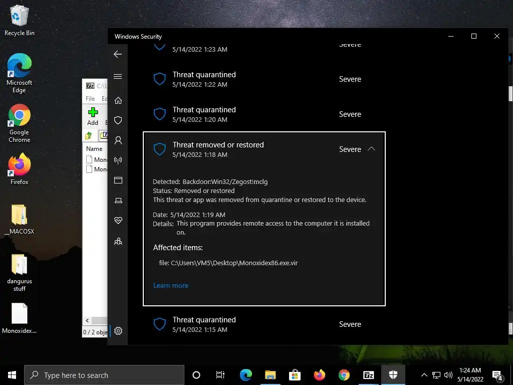Image resolution: width=513 pixels, height=385 pixels.
Task: Open Virus & threat protection shield
Action: pos(118,120)
